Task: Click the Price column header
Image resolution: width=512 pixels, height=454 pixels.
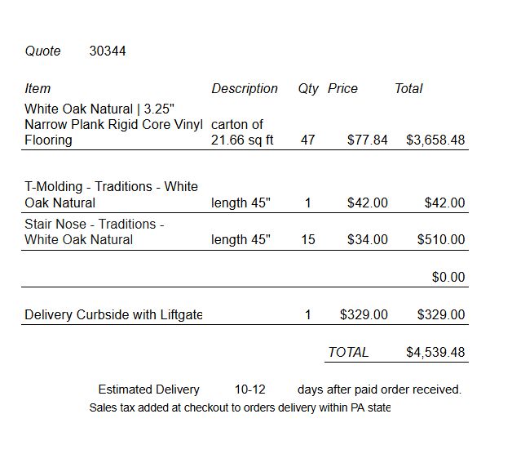Action: click(x=342, y=89)
